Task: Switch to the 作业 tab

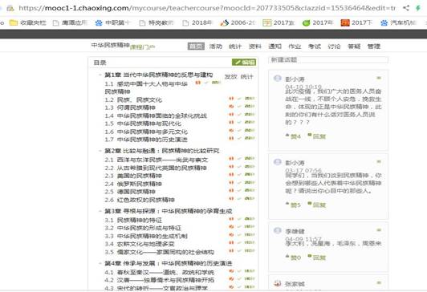Action: pos(295,47)
